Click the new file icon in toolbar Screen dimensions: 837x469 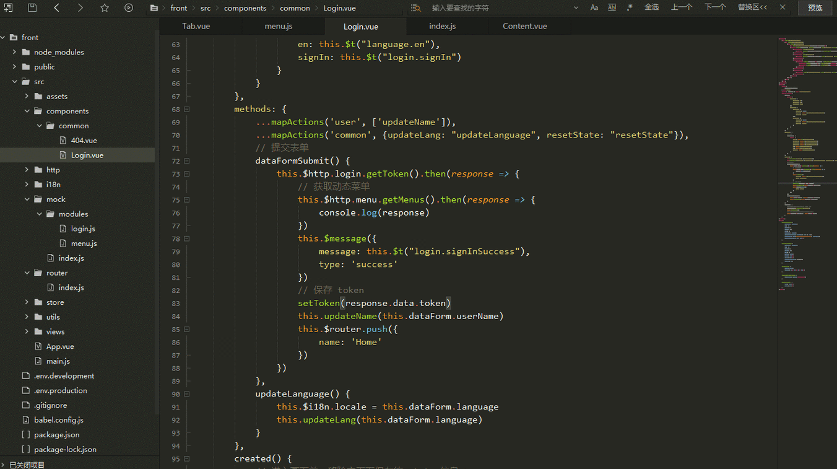click(x=9, y=8)
